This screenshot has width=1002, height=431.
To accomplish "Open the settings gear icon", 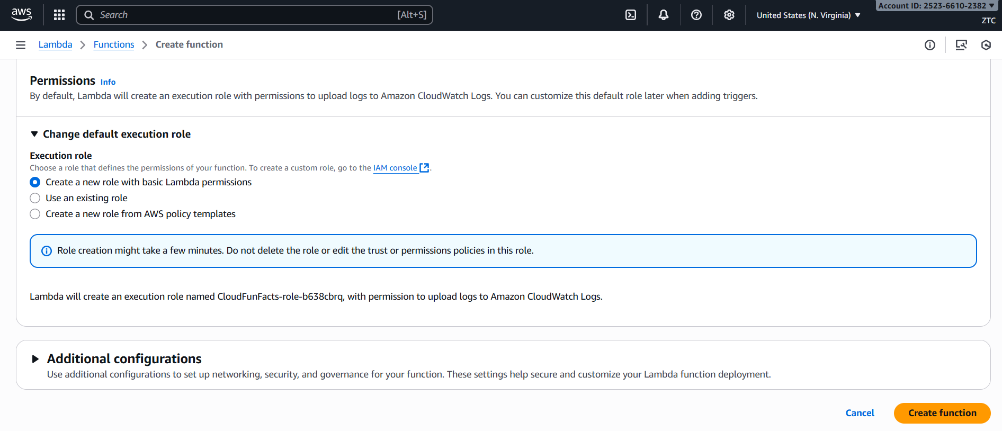I will [x=729, y=15].
